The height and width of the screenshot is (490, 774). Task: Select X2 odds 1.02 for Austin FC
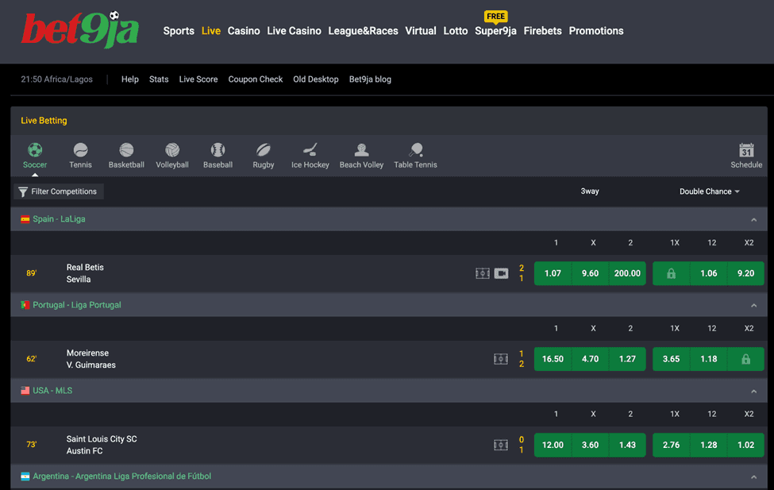coord(746,445)
